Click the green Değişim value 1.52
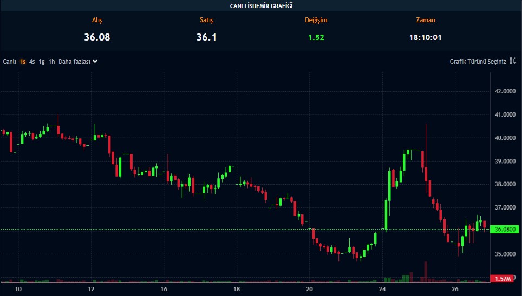Viewport: 522px width, 296px height. pyautogui.click(x=316, y=37)
